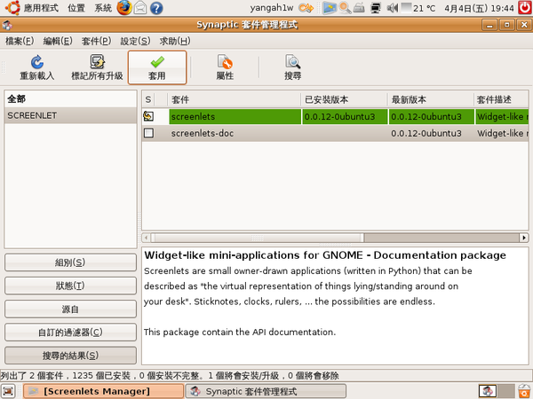Open package properties (屬性) icon
The image size is (533, 399).
(x=225, y=62)
